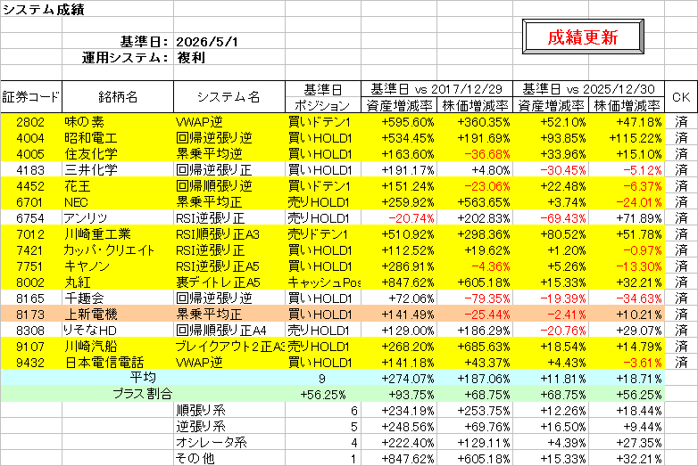Click 買いドテン1 in the 花王 row
Viewport: 698px width, 466px height.
(x=320, y=186)
